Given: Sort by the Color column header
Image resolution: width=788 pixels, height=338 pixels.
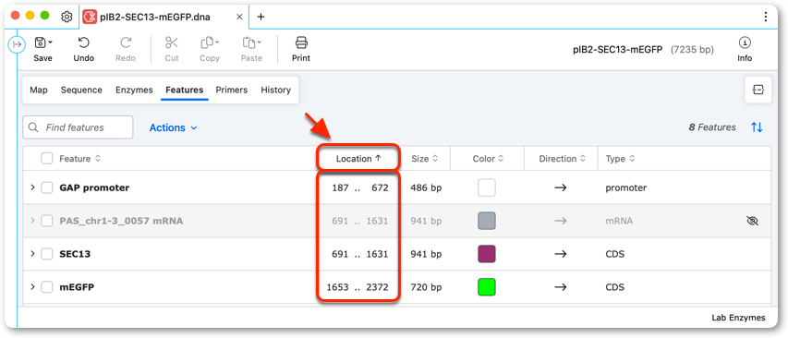Looking at the screenshot, I should point(488,159).
